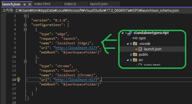The height and width of the screenshot is (104, 192).
Task: Click the "localhost (Chrome)" name value
Action: (x=75, y=75)
